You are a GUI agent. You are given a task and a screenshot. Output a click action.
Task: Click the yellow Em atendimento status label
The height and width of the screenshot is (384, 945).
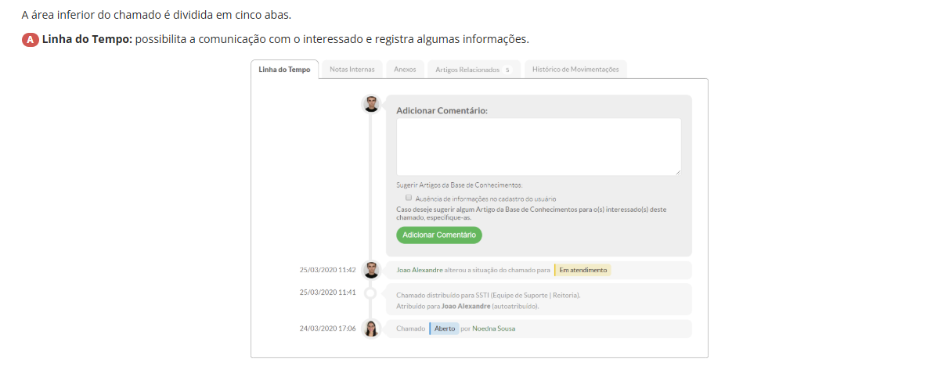tap(583, 270)
